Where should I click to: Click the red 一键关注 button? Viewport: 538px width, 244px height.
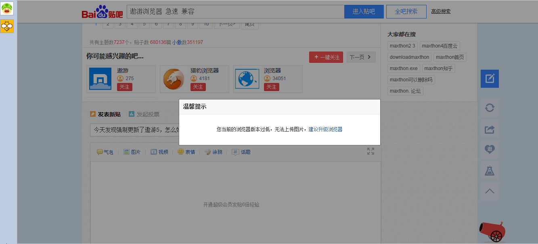(x=326, y=57)
